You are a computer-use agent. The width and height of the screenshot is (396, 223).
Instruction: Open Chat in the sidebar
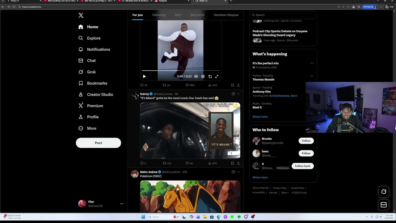pos(87,61)
